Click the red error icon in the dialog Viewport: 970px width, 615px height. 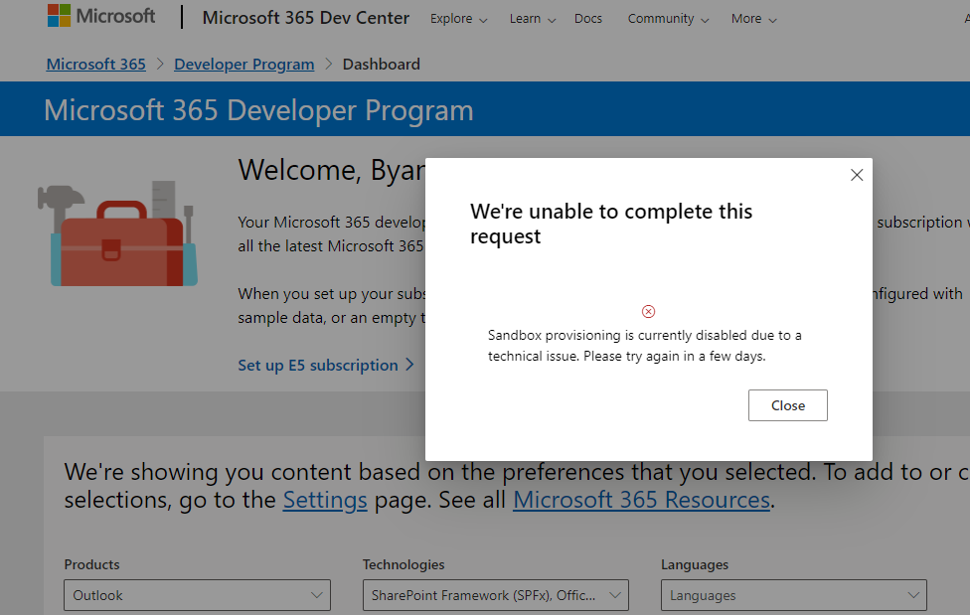648,311
